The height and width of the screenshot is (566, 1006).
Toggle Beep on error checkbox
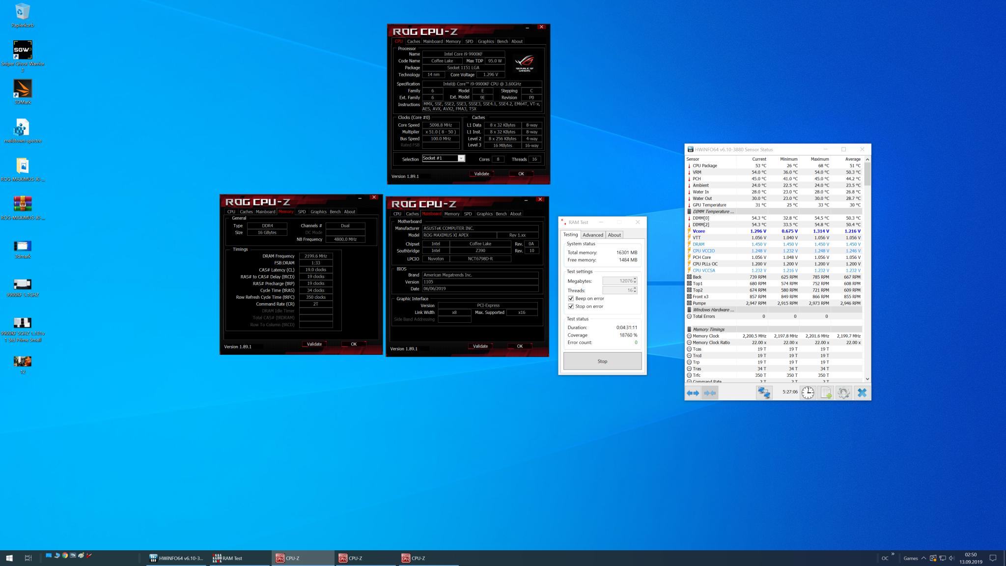pos(571,298)
